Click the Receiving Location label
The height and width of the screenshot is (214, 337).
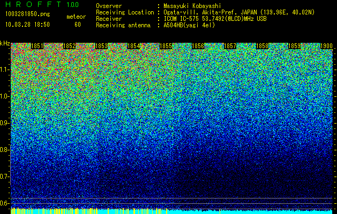(x=125, y=12)
